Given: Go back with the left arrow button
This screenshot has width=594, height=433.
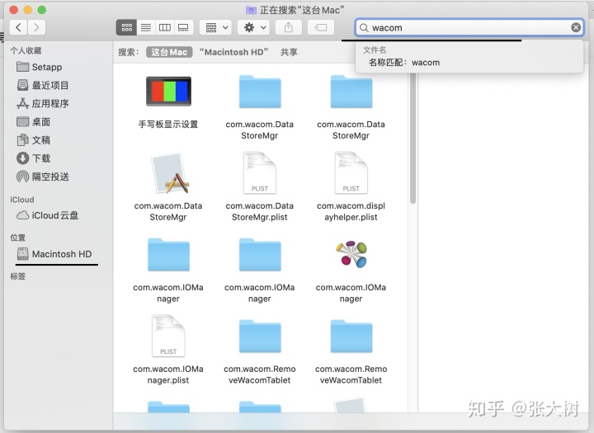Looking at the screenshot, I should (x=18, y=27).
